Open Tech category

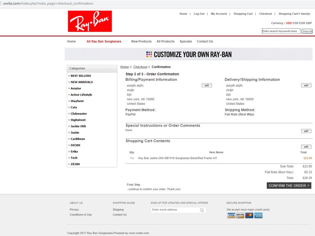point(74,158)
